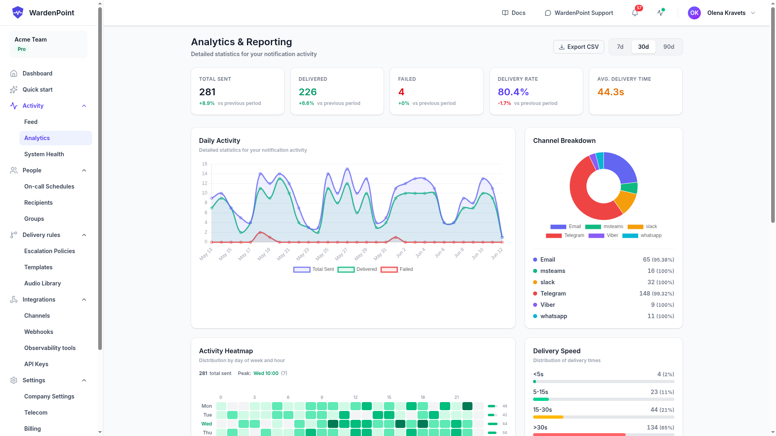Click the Activity pulse icon
This screenshot has height=436, width=776.
pos(14,106)
